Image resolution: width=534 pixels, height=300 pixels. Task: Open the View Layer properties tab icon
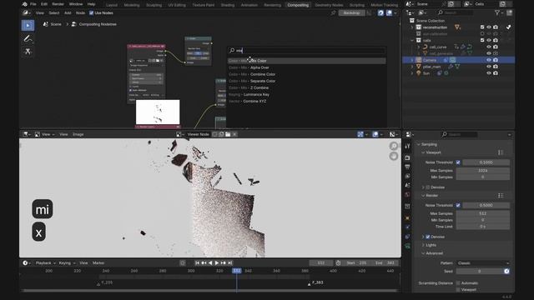[408, 176]
